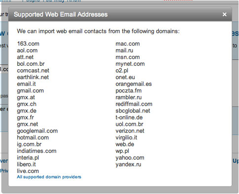Screen dimensions: 239x194
Task: Select the aol.com domain entry
Action: 27,51
